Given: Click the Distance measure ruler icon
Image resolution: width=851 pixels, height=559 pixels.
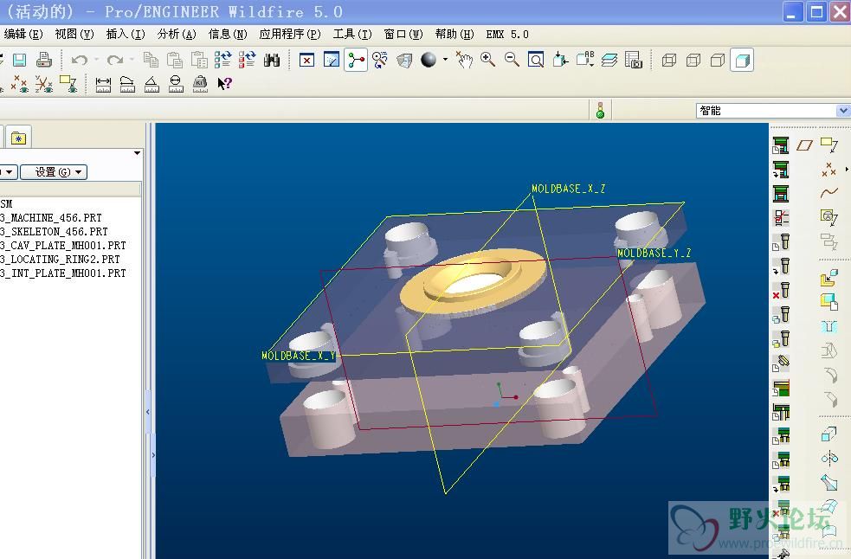Looking at the screenshot, I should pyautogui.click(x=103, y=84).
